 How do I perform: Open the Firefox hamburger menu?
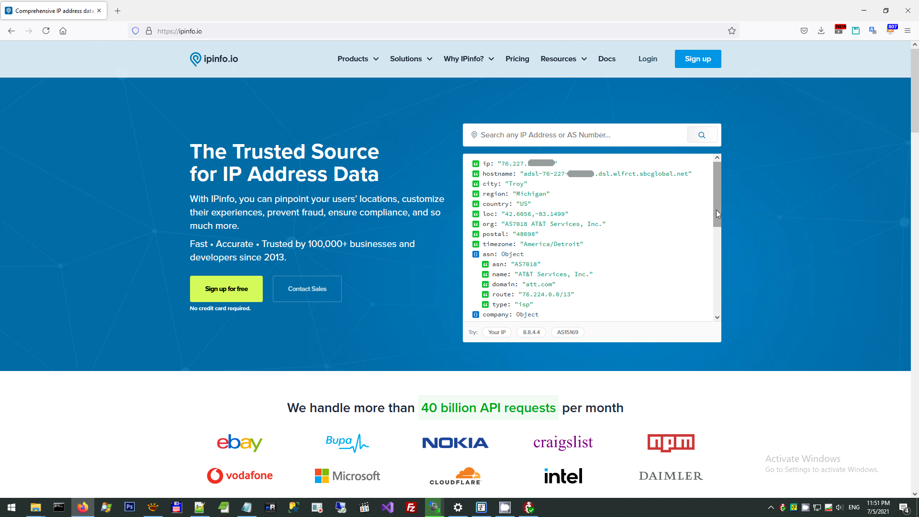pos(908,31)
